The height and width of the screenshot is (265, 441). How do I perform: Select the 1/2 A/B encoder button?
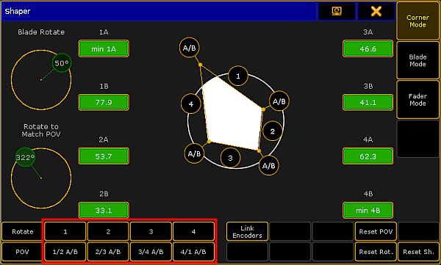[x=65, y=252]
